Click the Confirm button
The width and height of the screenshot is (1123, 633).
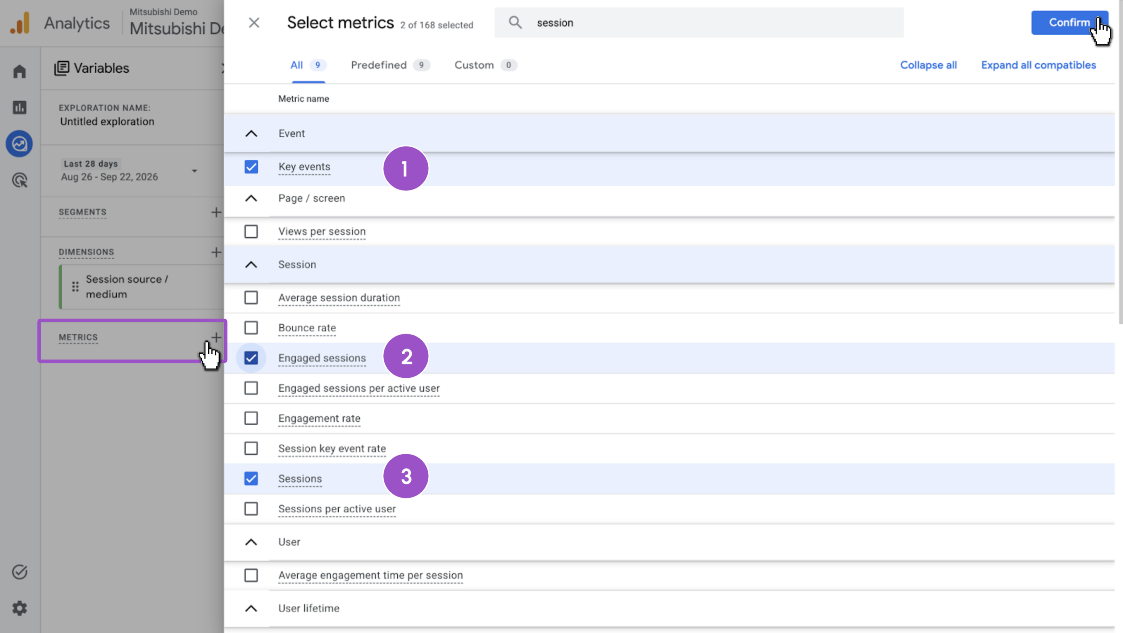[x=1069, y=23]
